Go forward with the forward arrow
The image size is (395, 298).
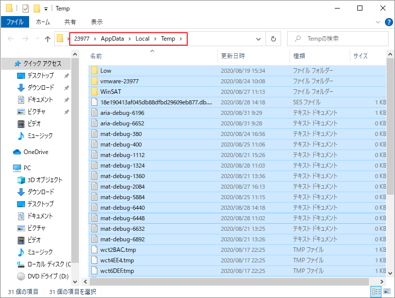pyautogui.click(x=26, y=39)
